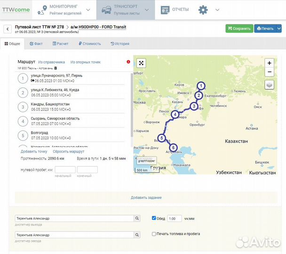Viewport: 286px width, 254px height.
Task: Expand the map to fullscreen
Action: pyautogui.click(x=141, y=63)
